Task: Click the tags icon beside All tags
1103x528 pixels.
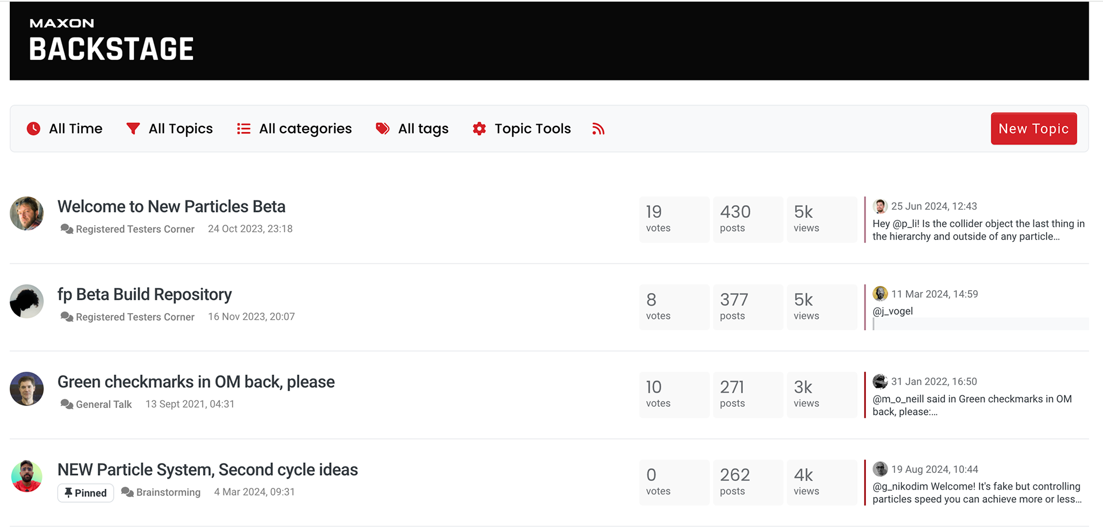Action: click(x=383, y=129)
